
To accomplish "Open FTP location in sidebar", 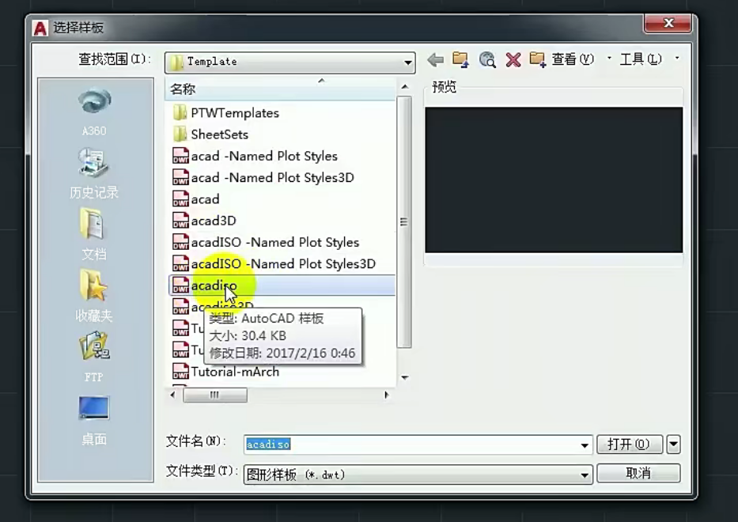I will pos(94,357).
